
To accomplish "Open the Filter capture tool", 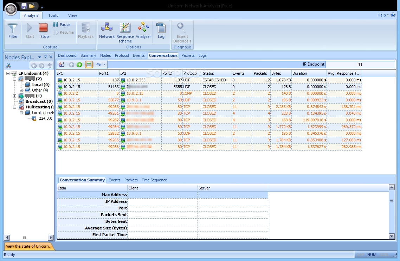I will [x=13, y=31].
